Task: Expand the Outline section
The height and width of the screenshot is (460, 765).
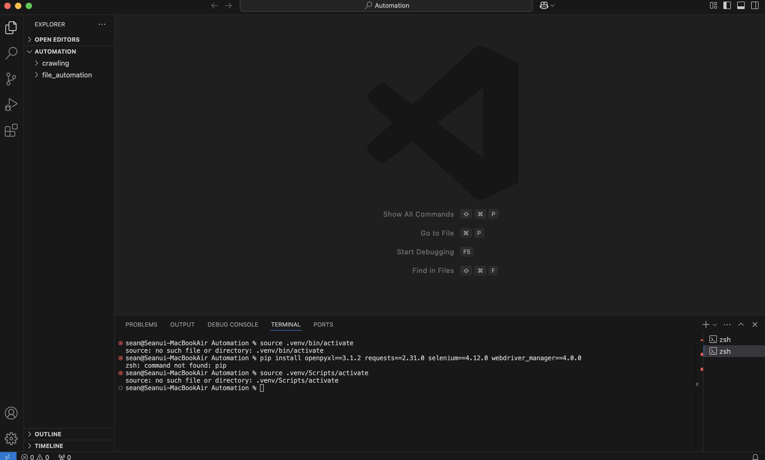Action: [69, 434]
